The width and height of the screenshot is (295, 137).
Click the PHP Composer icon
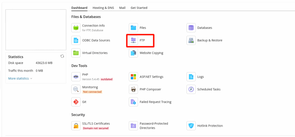[x=133, y=89]
